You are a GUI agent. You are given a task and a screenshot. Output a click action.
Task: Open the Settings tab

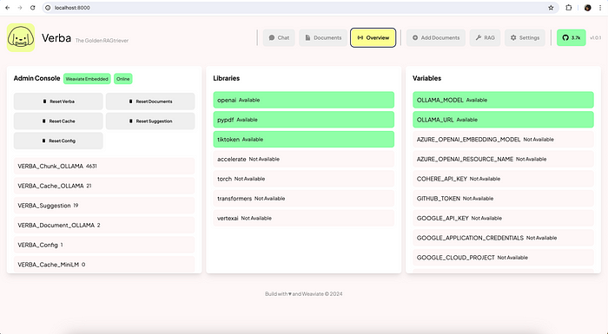525,37
